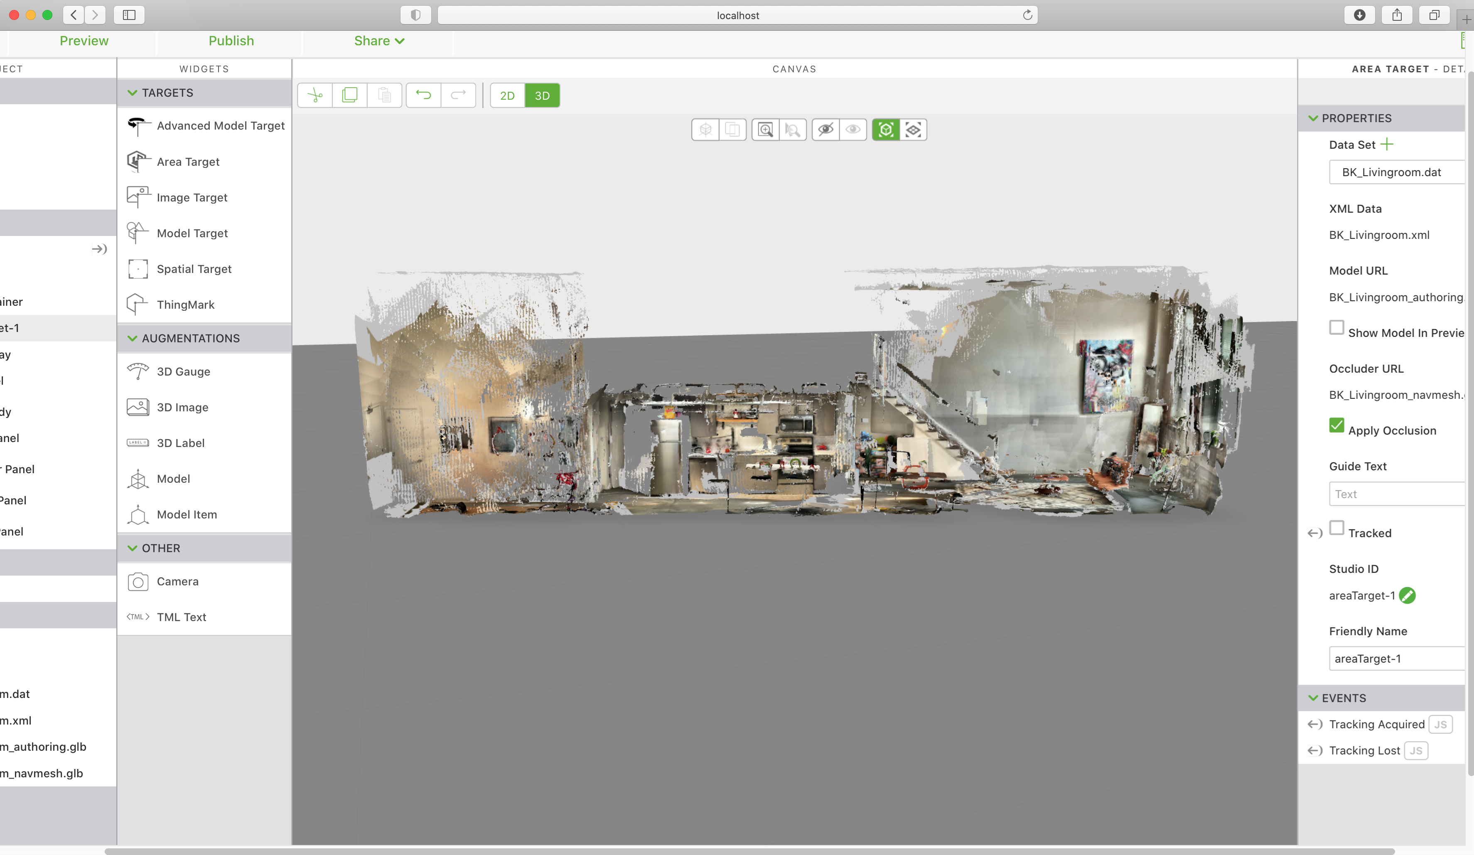Click the crossed-eye hide components icon
Image resolution: width=1474 pixels, height=855 pixels.
825,129
